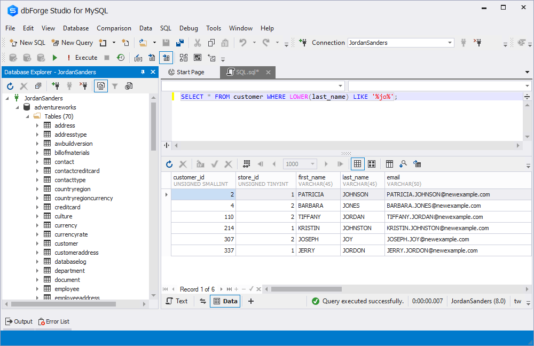Click the New SQL toolbar icon
Image resolution: width=534 pixels, height=346 pixels.
coord(13,42)
